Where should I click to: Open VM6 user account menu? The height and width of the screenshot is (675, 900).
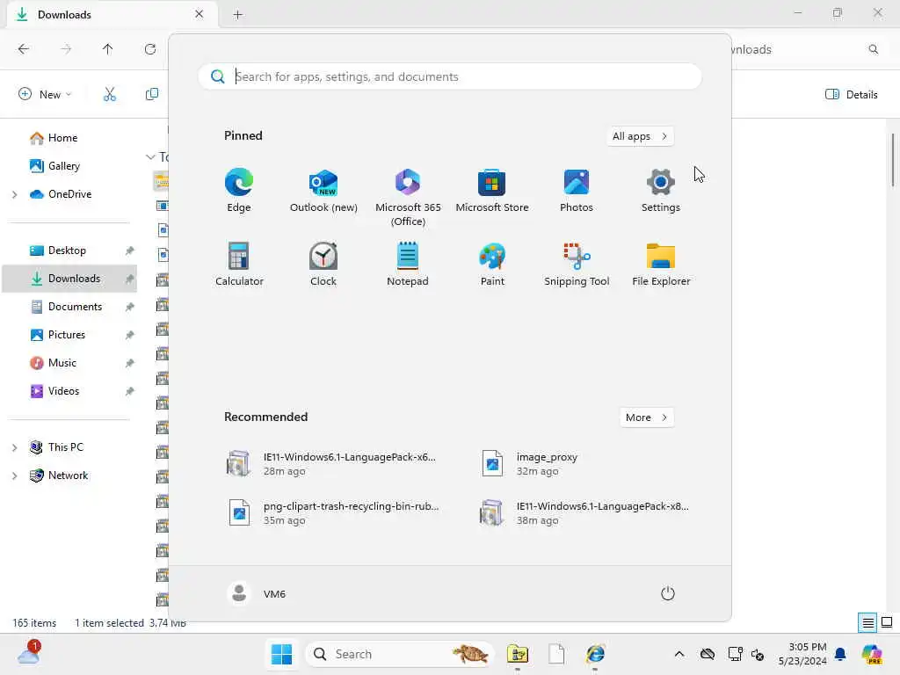pos(257,593)
